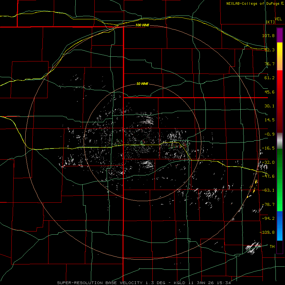This screenshot has height=285, width=285.
Task: Select the 61.2 velocity scale value
Action: pos(269,78)
